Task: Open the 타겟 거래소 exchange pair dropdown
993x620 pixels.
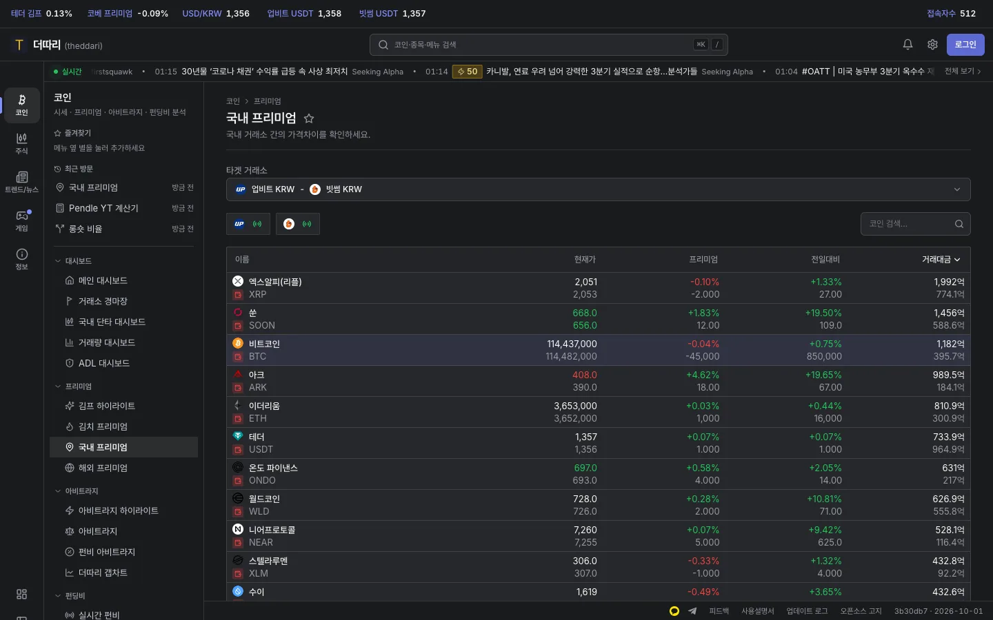Action: tap(598, 189)
